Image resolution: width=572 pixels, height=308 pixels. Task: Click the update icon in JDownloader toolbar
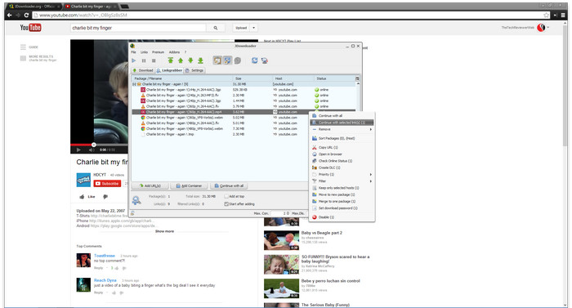pyautogui.click(x=265, y=60)
